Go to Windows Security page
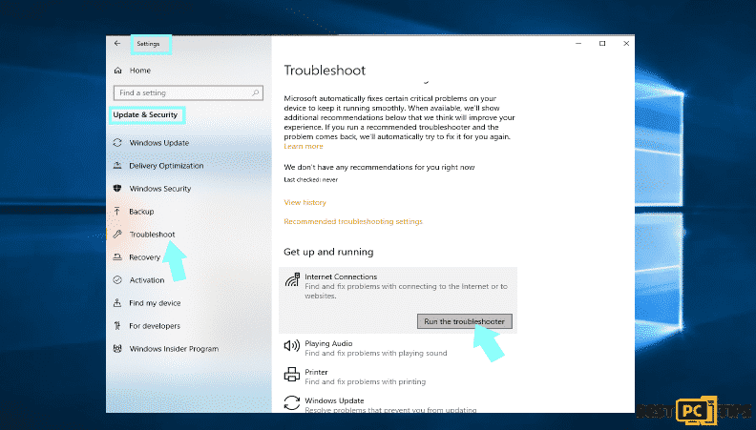The width and height of the screenshot is (756, 430). (160, 189)
